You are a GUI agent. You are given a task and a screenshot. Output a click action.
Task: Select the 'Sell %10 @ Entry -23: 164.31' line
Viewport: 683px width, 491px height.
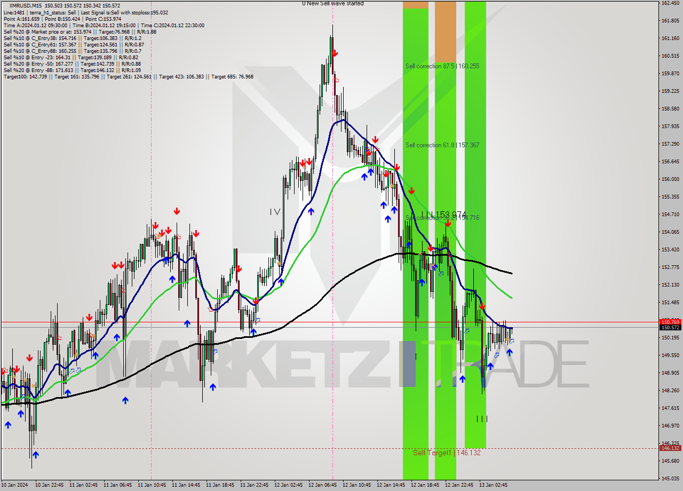[71, 57]
